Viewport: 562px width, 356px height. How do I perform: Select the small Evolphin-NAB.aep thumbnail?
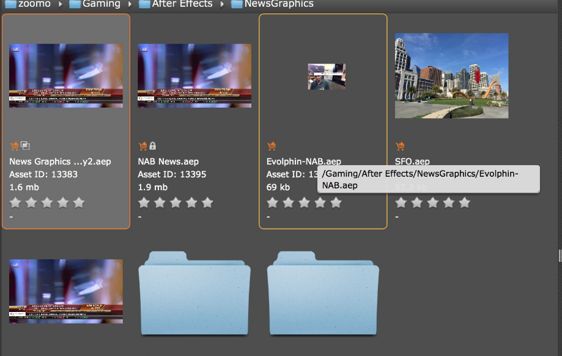327,76
